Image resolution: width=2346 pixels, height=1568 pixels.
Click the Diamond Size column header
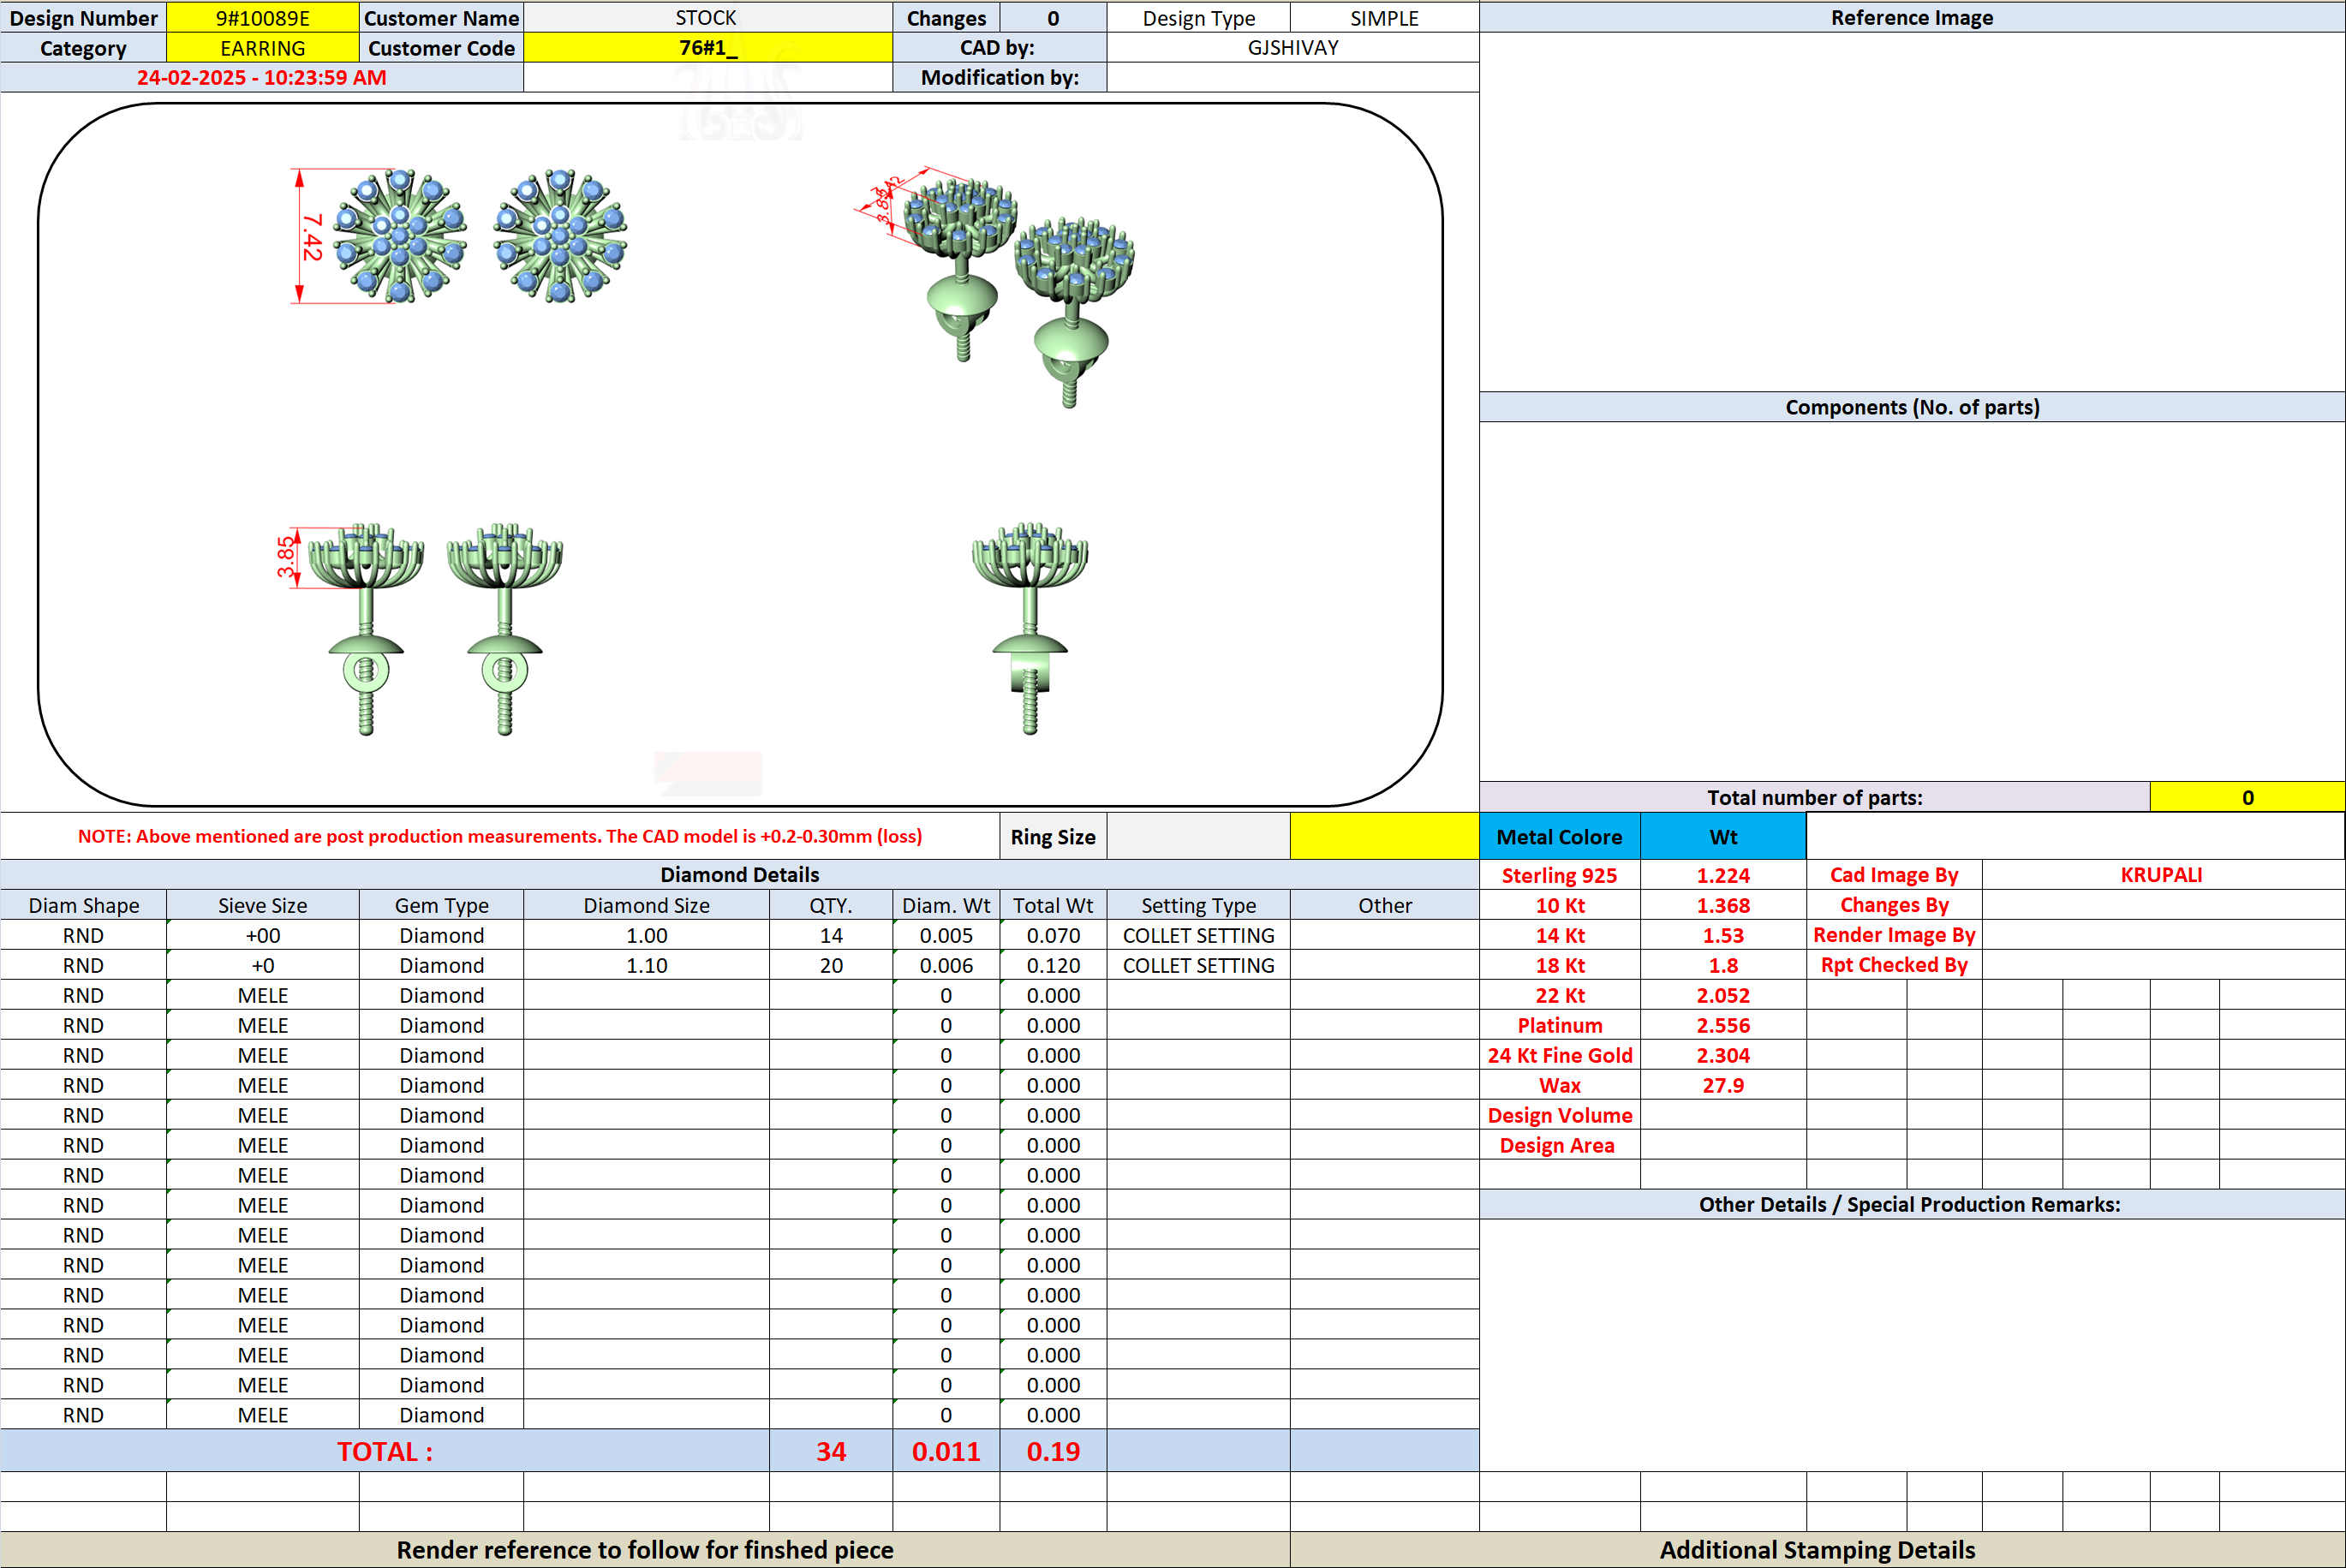pyautogui.click(x=646, y=905)
